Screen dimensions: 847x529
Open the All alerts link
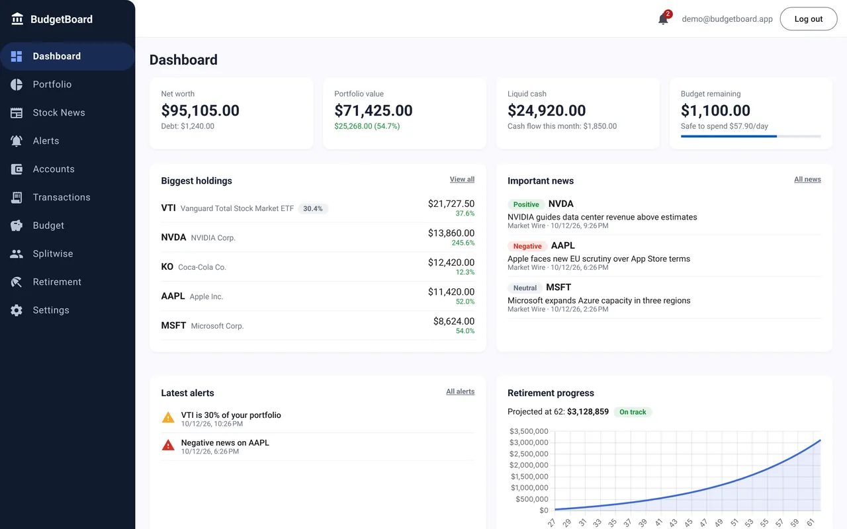click(460, 391)
